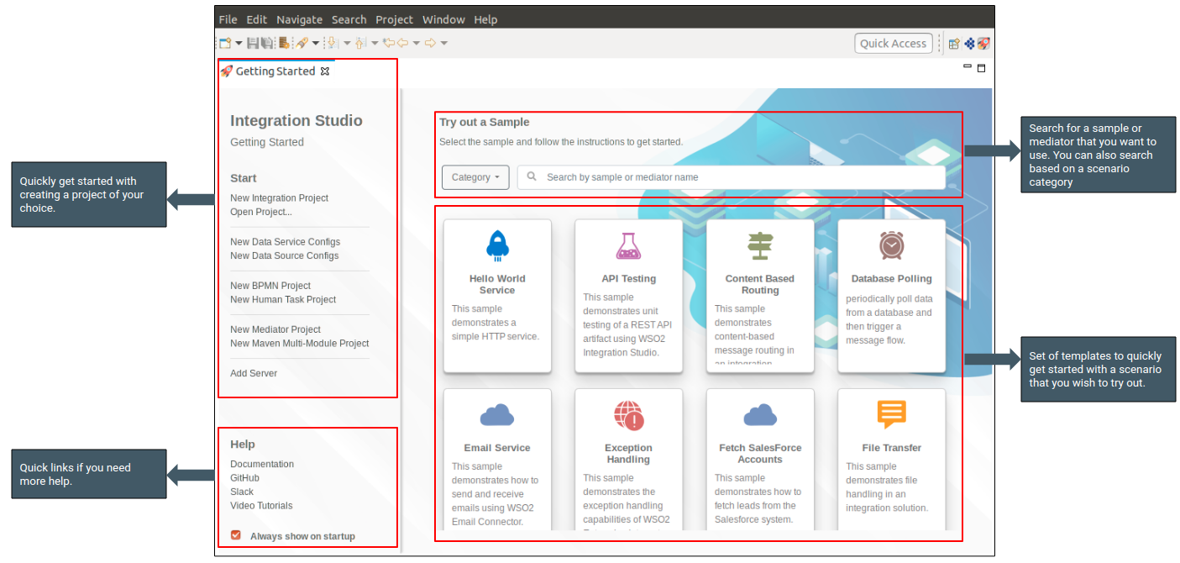Click the Add Server link

[253, 372]
